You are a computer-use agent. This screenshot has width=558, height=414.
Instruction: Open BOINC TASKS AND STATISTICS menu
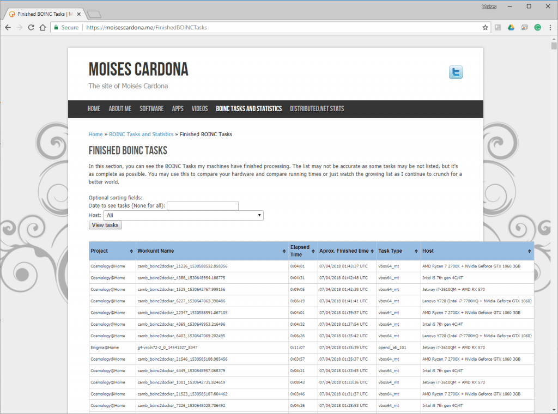click(248, 109)
